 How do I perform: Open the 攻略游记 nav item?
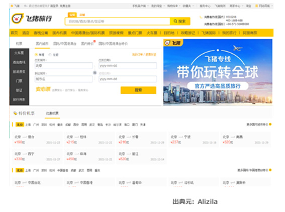(188, 33)
